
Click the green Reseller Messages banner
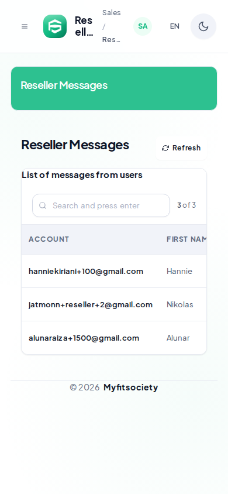(x=114, y=88)
